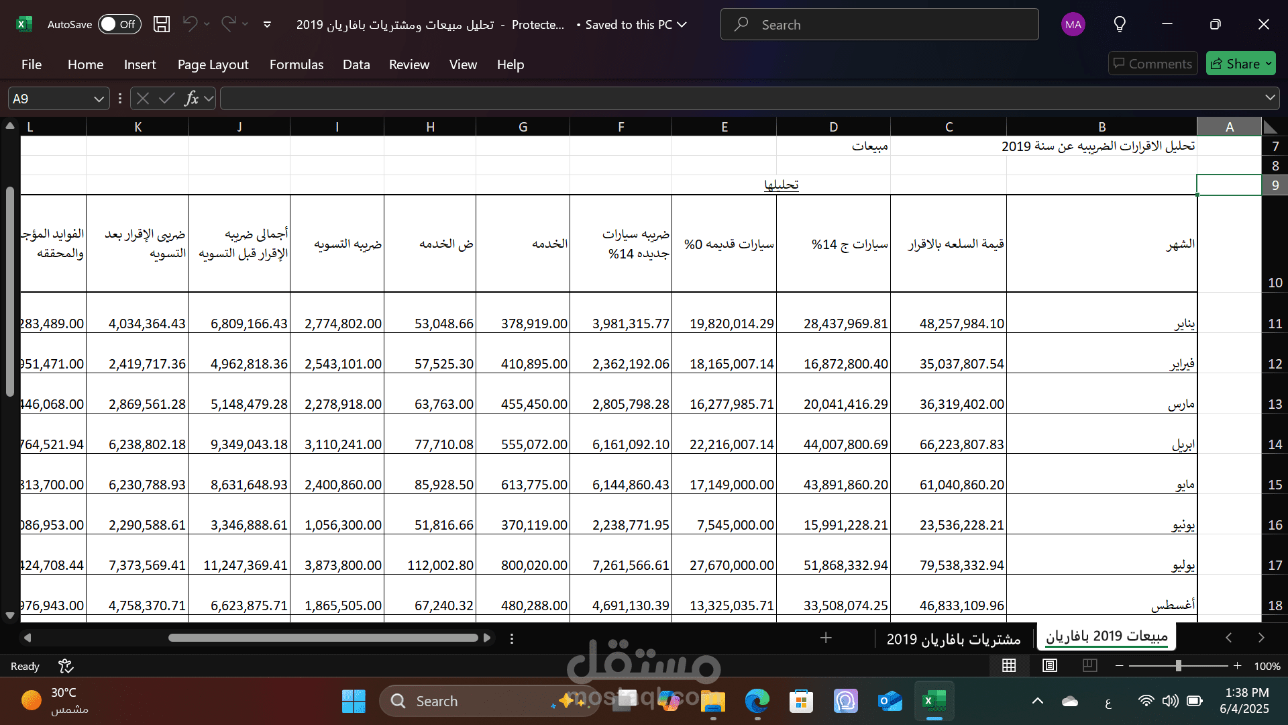This screenshot has height=725, width=1288.
Task: Open Outlook from taskbar
Action: coord(890,701)
